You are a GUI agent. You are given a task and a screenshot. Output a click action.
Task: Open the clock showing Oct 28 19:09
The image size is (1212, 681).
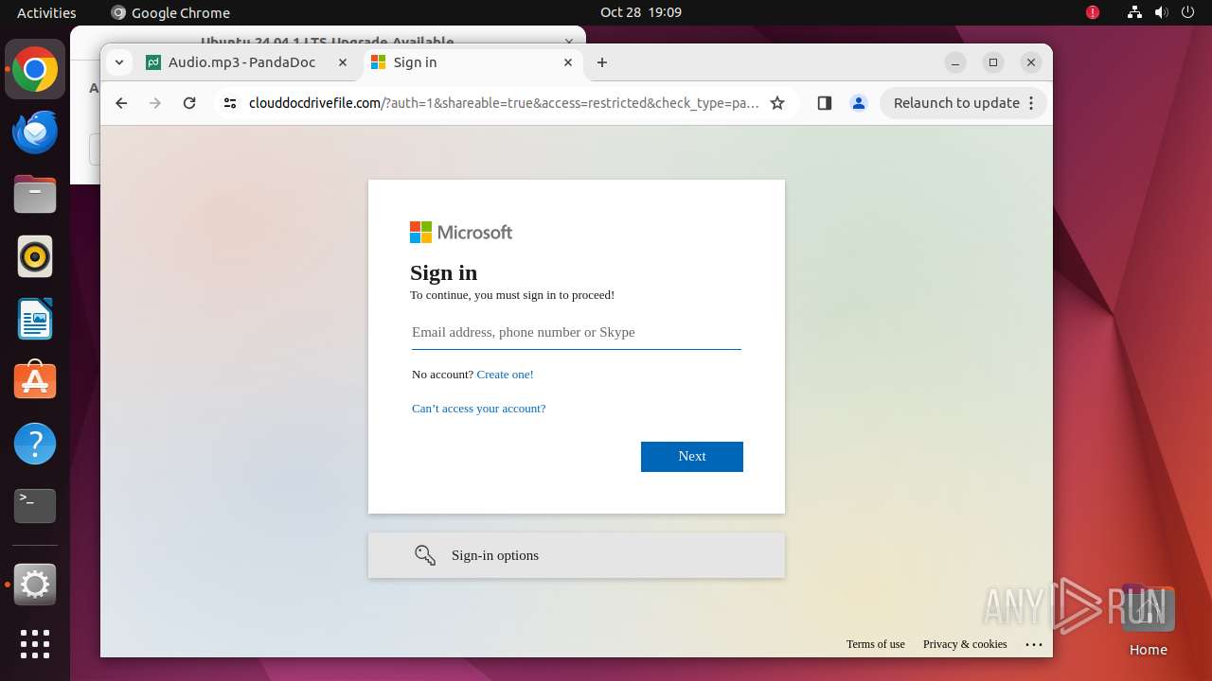641,12
